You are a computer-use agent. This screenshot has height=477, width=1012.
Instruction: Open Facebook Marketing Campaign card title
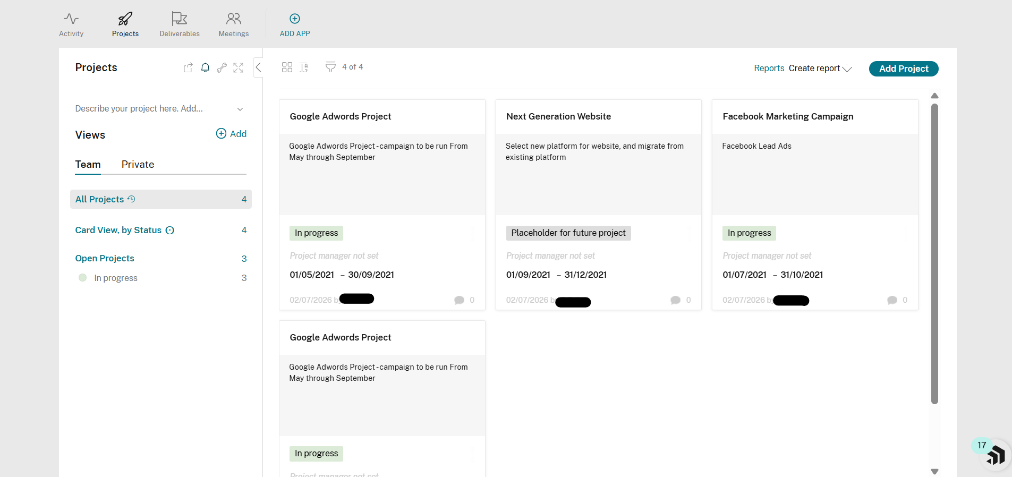[x=788, y=116]
